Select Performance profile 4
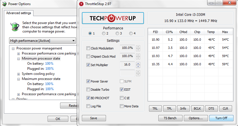The width and height of the screenshot is (238, 126). click(131, 33)
